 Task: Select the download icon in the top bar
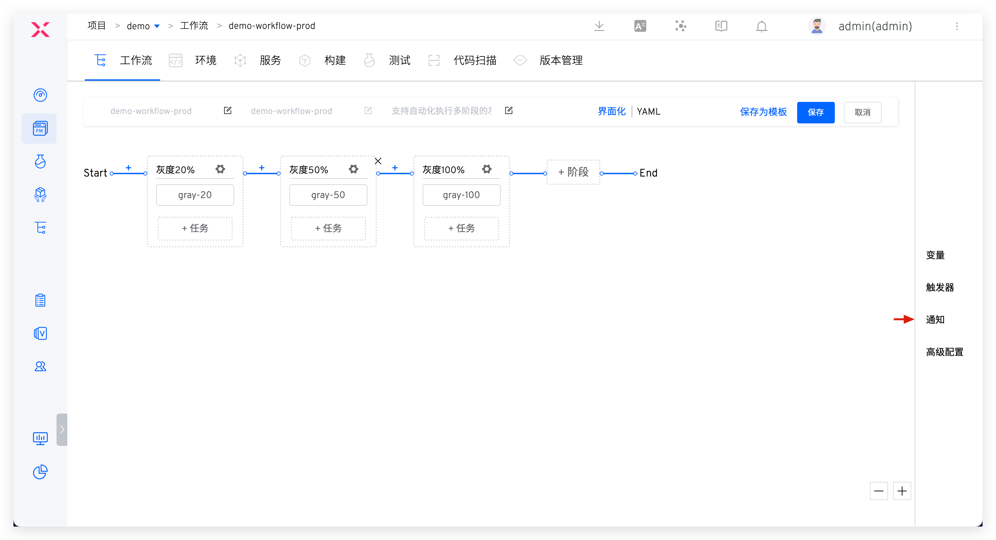pos(599,26)
